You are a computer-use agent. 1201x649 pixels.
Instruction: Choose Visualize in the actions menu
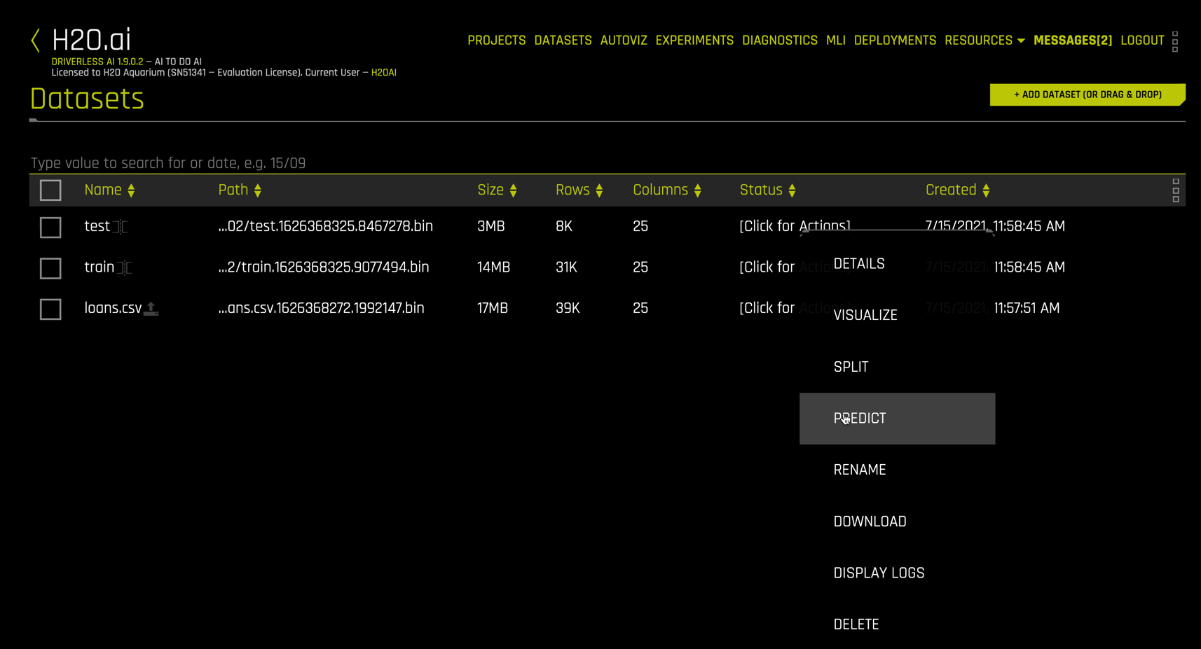pos(897,315)
